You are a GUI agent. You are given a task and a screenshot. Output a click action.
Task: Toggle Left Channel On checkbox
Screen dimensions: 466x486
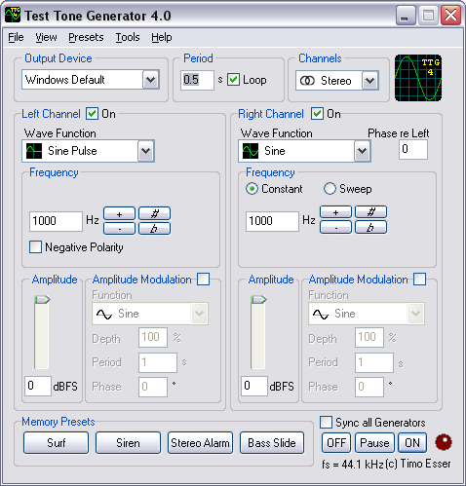tap(92, 114)
